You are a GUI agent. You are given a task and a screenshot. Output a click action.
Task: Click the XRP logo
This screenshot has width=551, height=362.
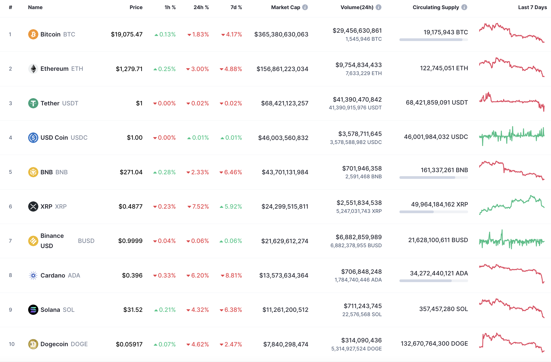coord(33,206)
